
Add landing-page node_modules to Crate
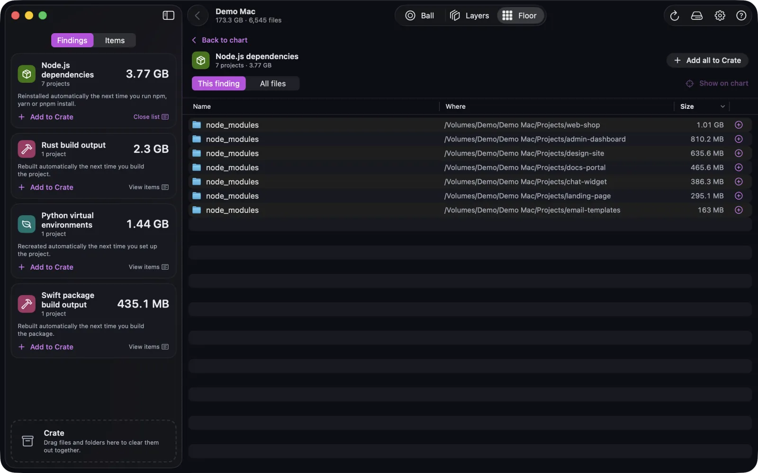[739, 196]
